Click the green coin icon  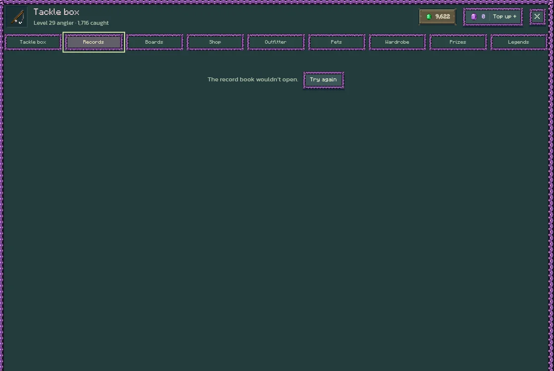pos(428,16)
